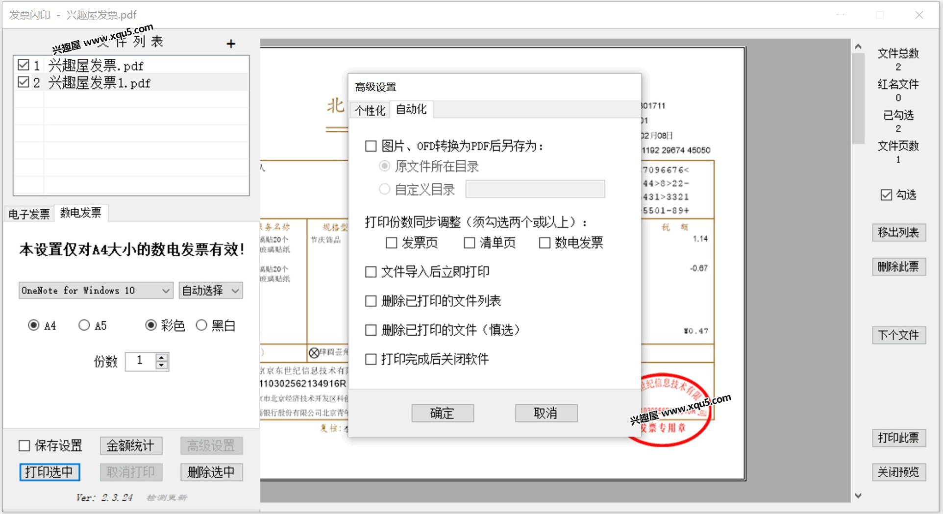Click the plus icon to add files
The width and height of the screenshot is (943, 514).
click(231, 44)
